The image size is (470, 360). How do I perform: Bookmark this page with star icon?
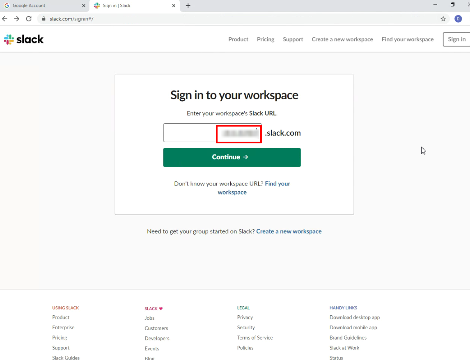pyautogui.click(x=443, y=19)
